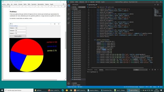This screenshot has height=92, width=164.
Task: Split the terminal panel
Action: 152,70
